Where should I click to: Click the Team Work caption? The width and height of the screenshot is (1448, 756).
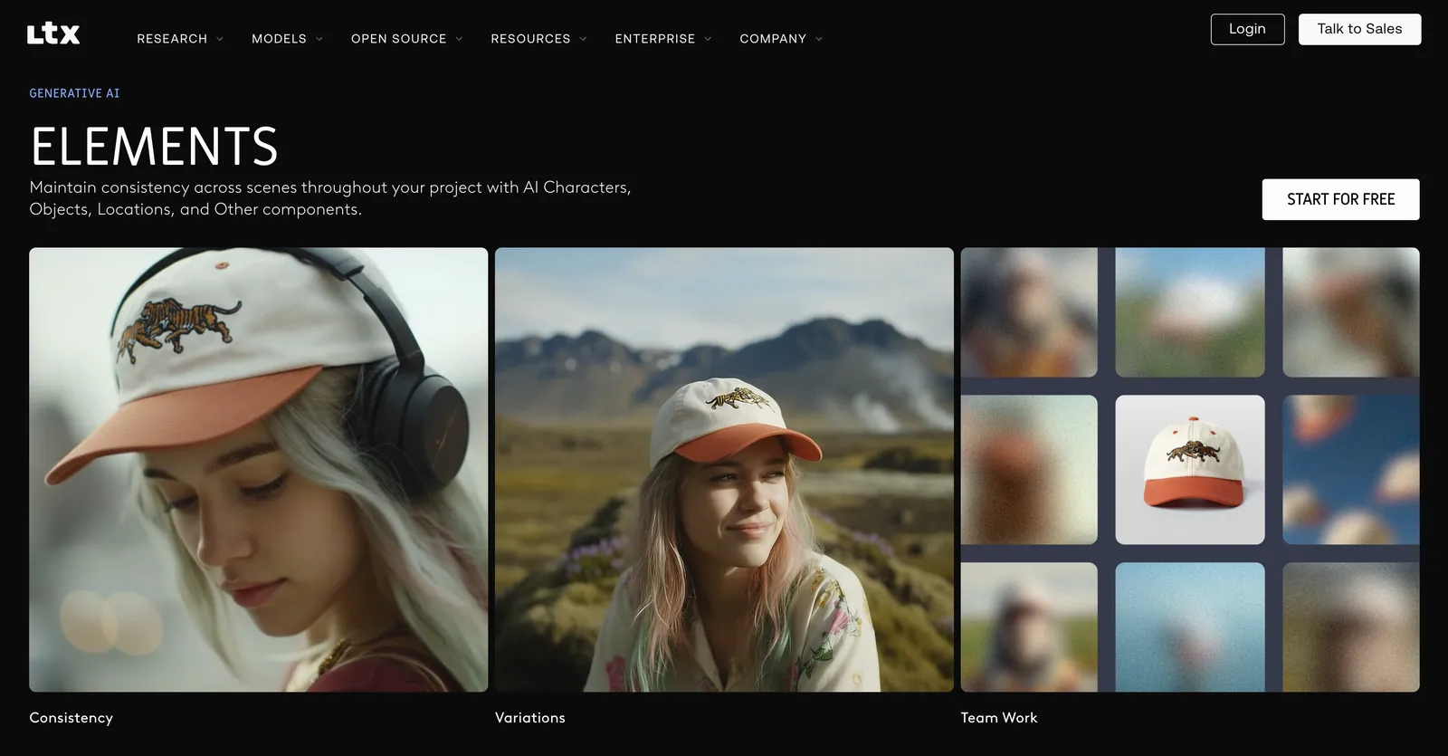[999, 718]
